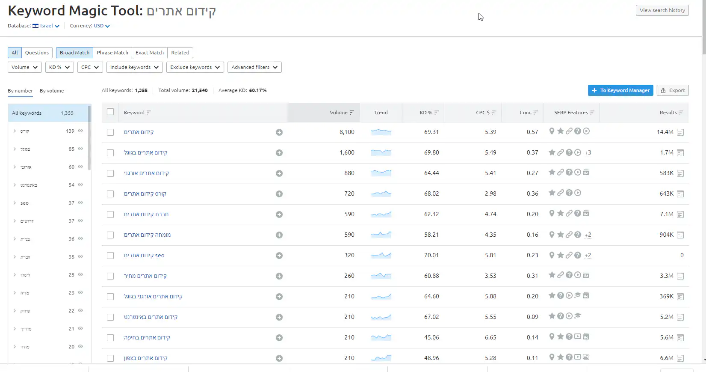Expand the seo keyword group
The height and width of the screenshot is (372, 706).
click(15, 203)
